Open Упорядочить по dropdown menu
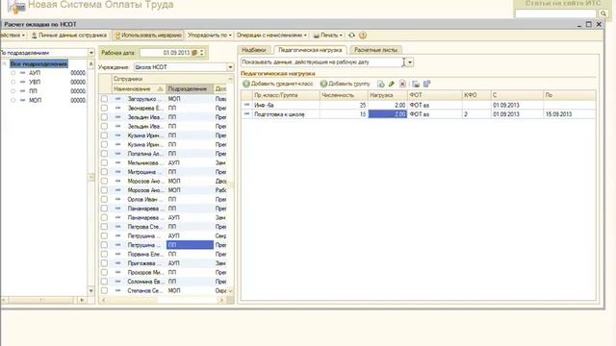The image size is (616, 346). tap(210, 36)
